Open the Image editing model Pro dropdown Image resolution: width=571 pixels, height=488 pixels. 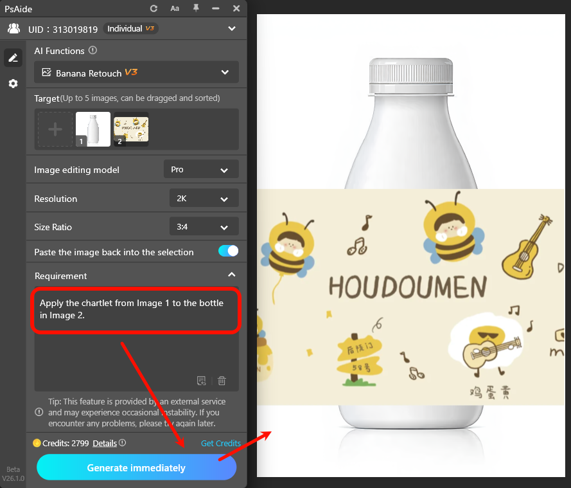(x=201, y=169)
